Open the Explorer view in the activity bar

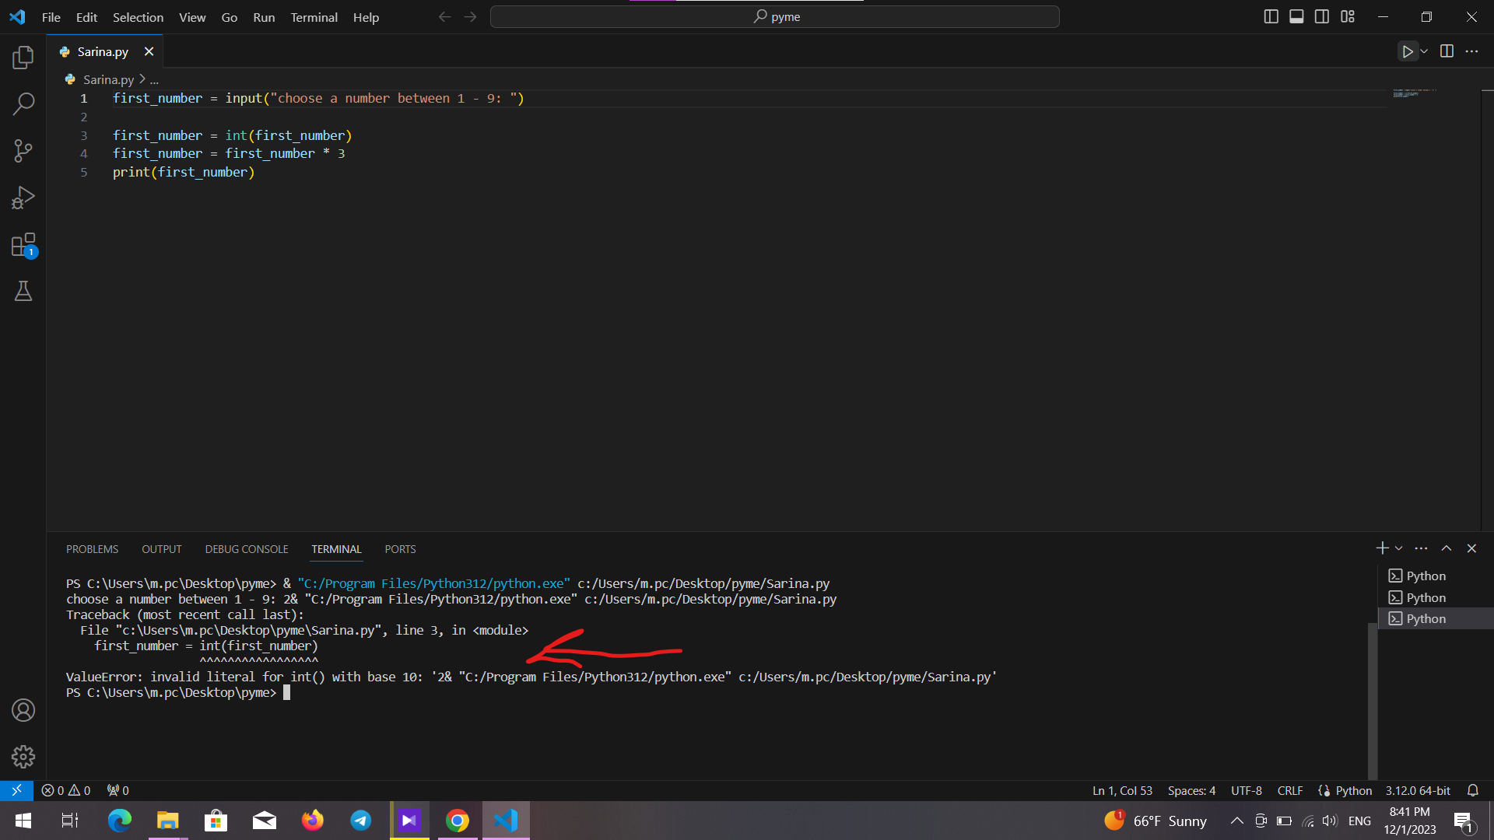click(23, 57)
